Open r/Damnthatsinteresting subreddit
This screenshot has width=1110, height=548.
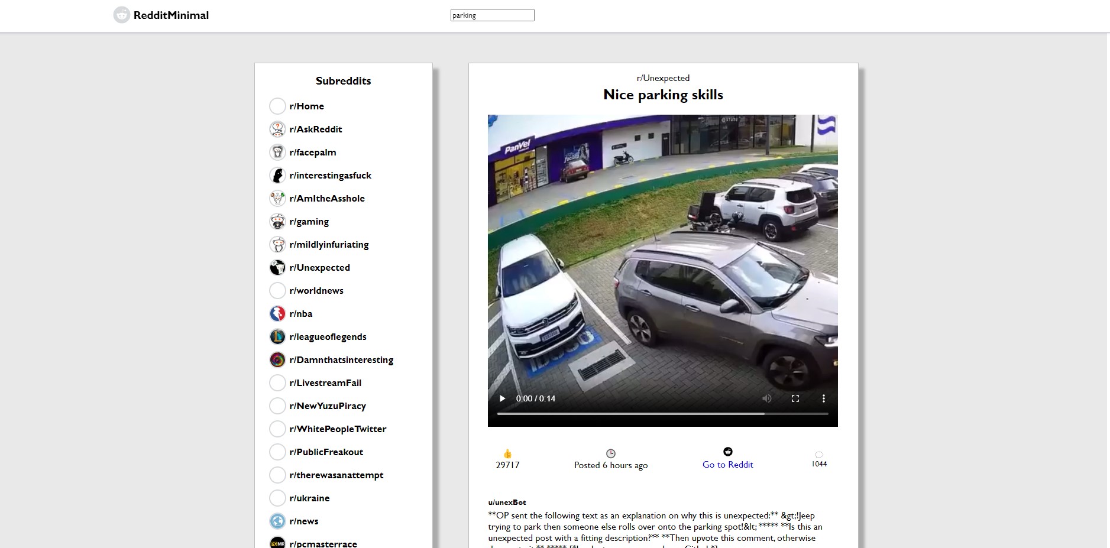[x=341, y=360]
